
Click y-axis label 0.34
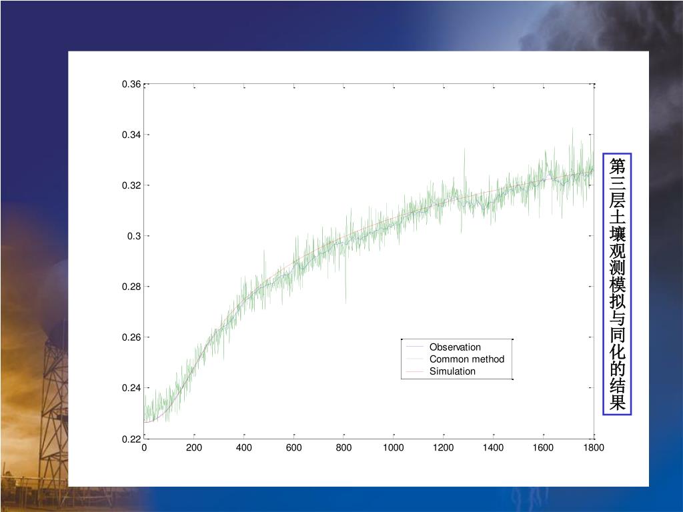[131, 135]
